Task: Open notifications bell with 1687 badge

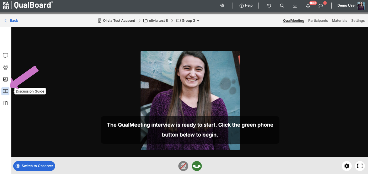Action: coord(308,6)
